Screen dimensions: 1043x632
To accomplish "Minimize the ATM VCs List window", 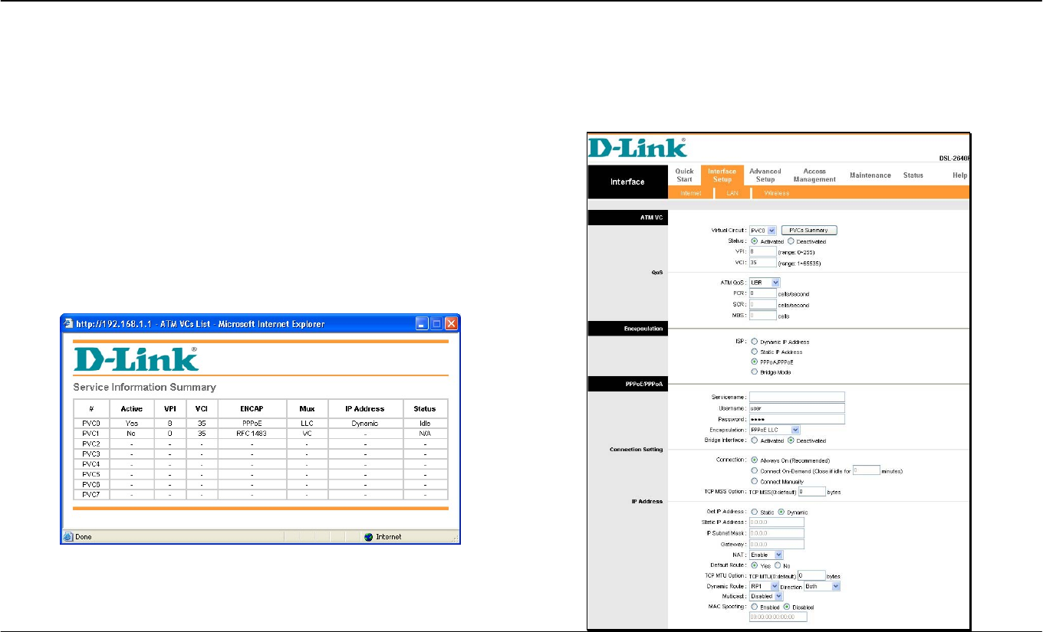I will pyautogui.click(x=422, y=324).
